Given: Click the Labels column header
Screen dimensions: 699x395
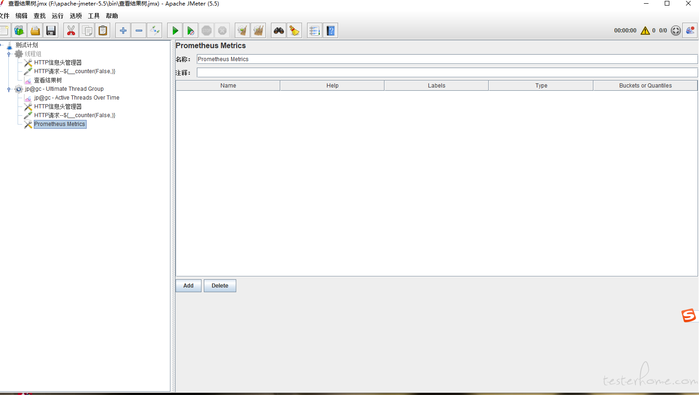Looking at the screenshot, I should coord(436,86).
